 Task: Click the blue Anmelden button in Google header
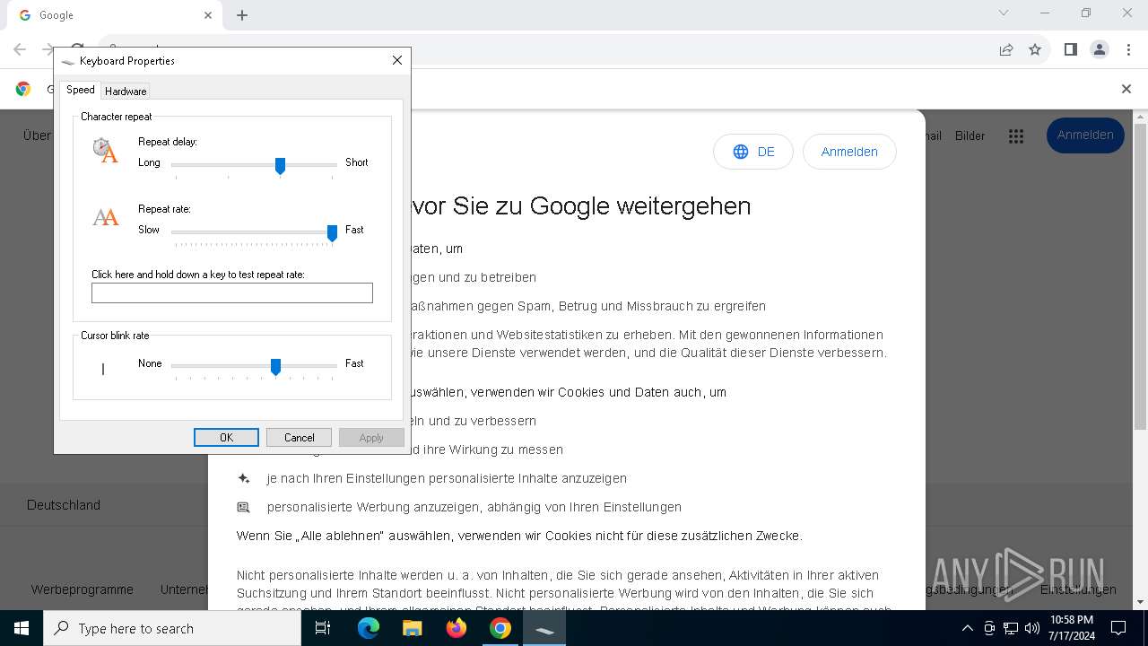[x=1085, y=135]
